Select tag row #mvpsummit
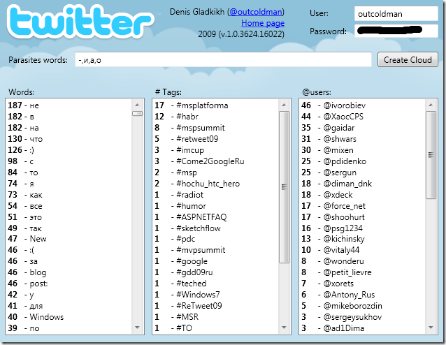Screen dimensions: 446x345 (x=215, y=250)
